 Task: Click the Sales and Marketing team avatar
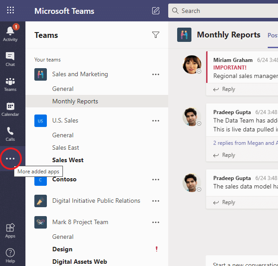[x=41, y=74]
